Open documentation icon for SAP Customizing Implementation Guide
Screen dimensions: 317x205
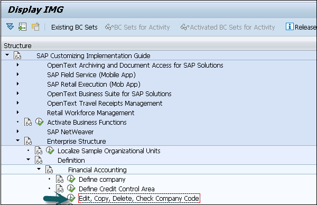(x=17, y=55)
